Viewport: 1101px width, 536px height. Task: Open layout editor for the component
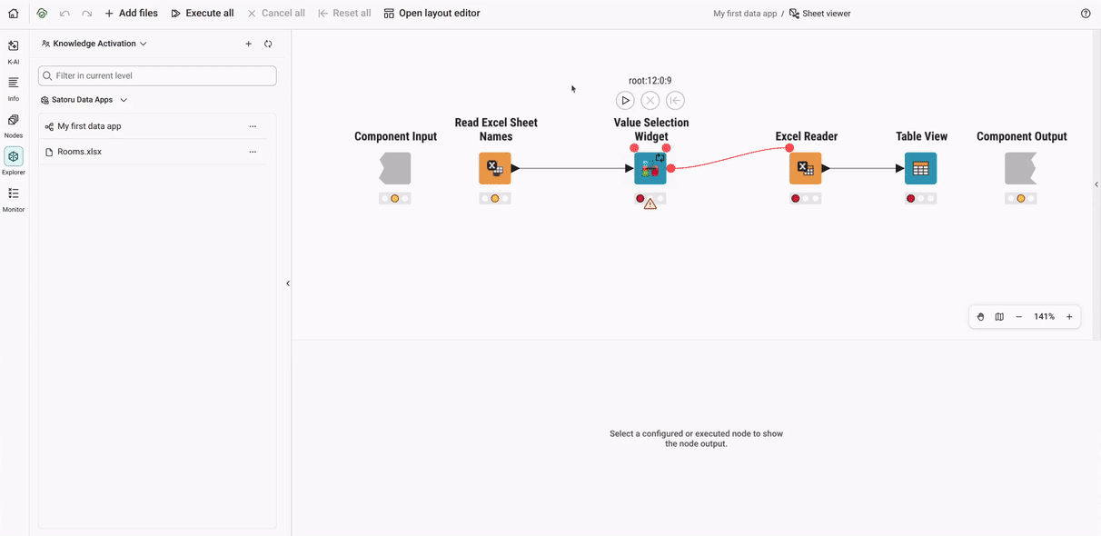pos(432,14)
